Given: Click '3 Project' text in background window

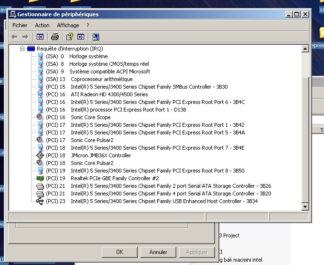Looking at the screenshot, I should [x=229, y=235].
